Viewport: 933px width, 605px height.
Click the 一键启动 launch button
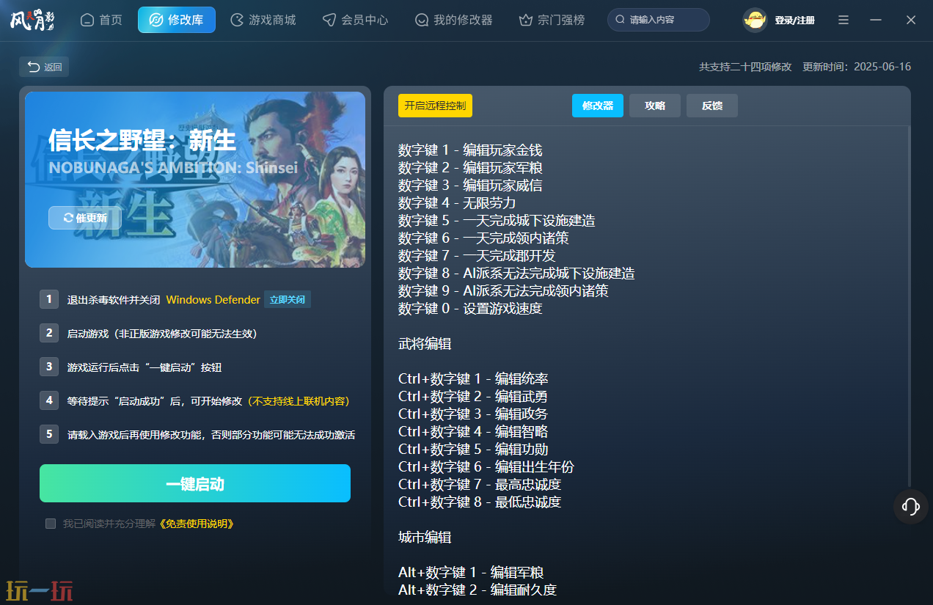195,483
